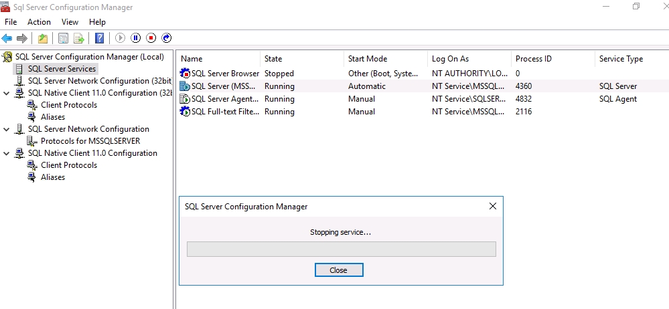
Task: Select the SQL Full-text Filte... row name
Action: (225, 112)
